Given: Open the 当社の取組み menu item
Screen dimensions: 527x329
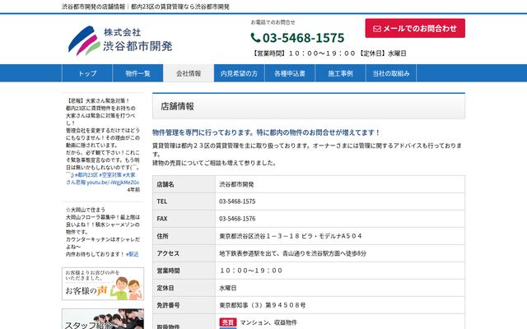Looking at the screenshot, I should pyautogui.click(x=391, y=73).
